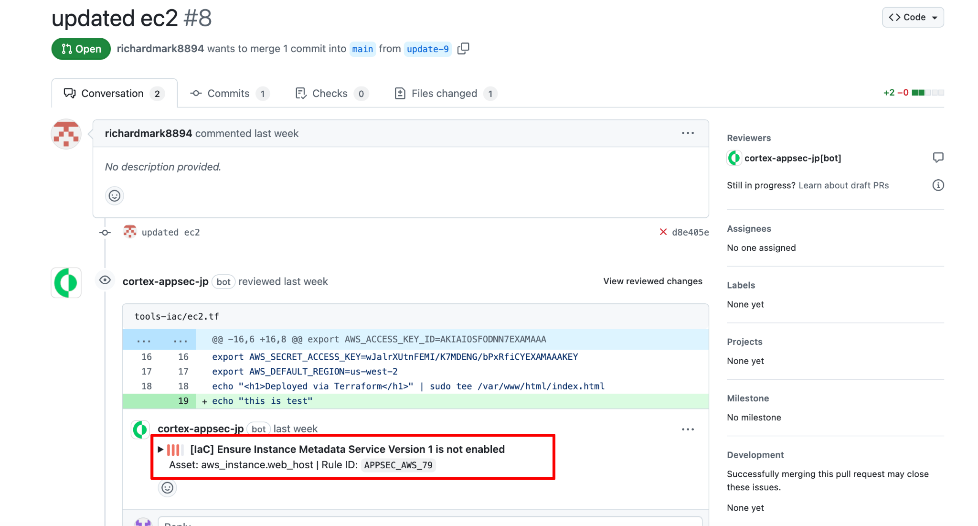Click the Conversation tab speech bubble icon
978x526 pixels.
[x=70, y=93]
